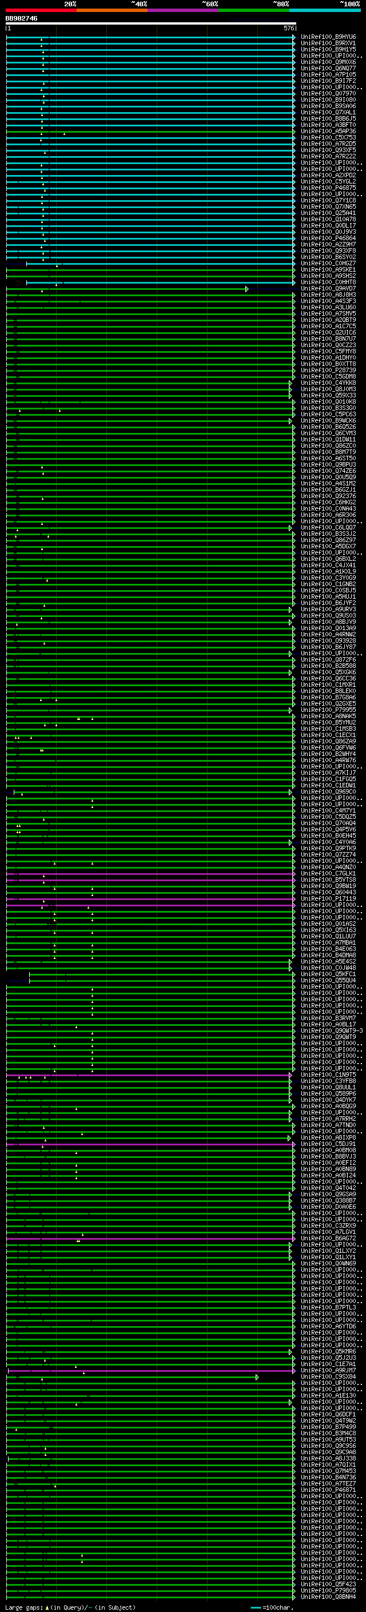This screenshot has width=366, height=1612.
Task: Click hit label UniRef100_Q969C0
Action: click(x=328, y=792)
